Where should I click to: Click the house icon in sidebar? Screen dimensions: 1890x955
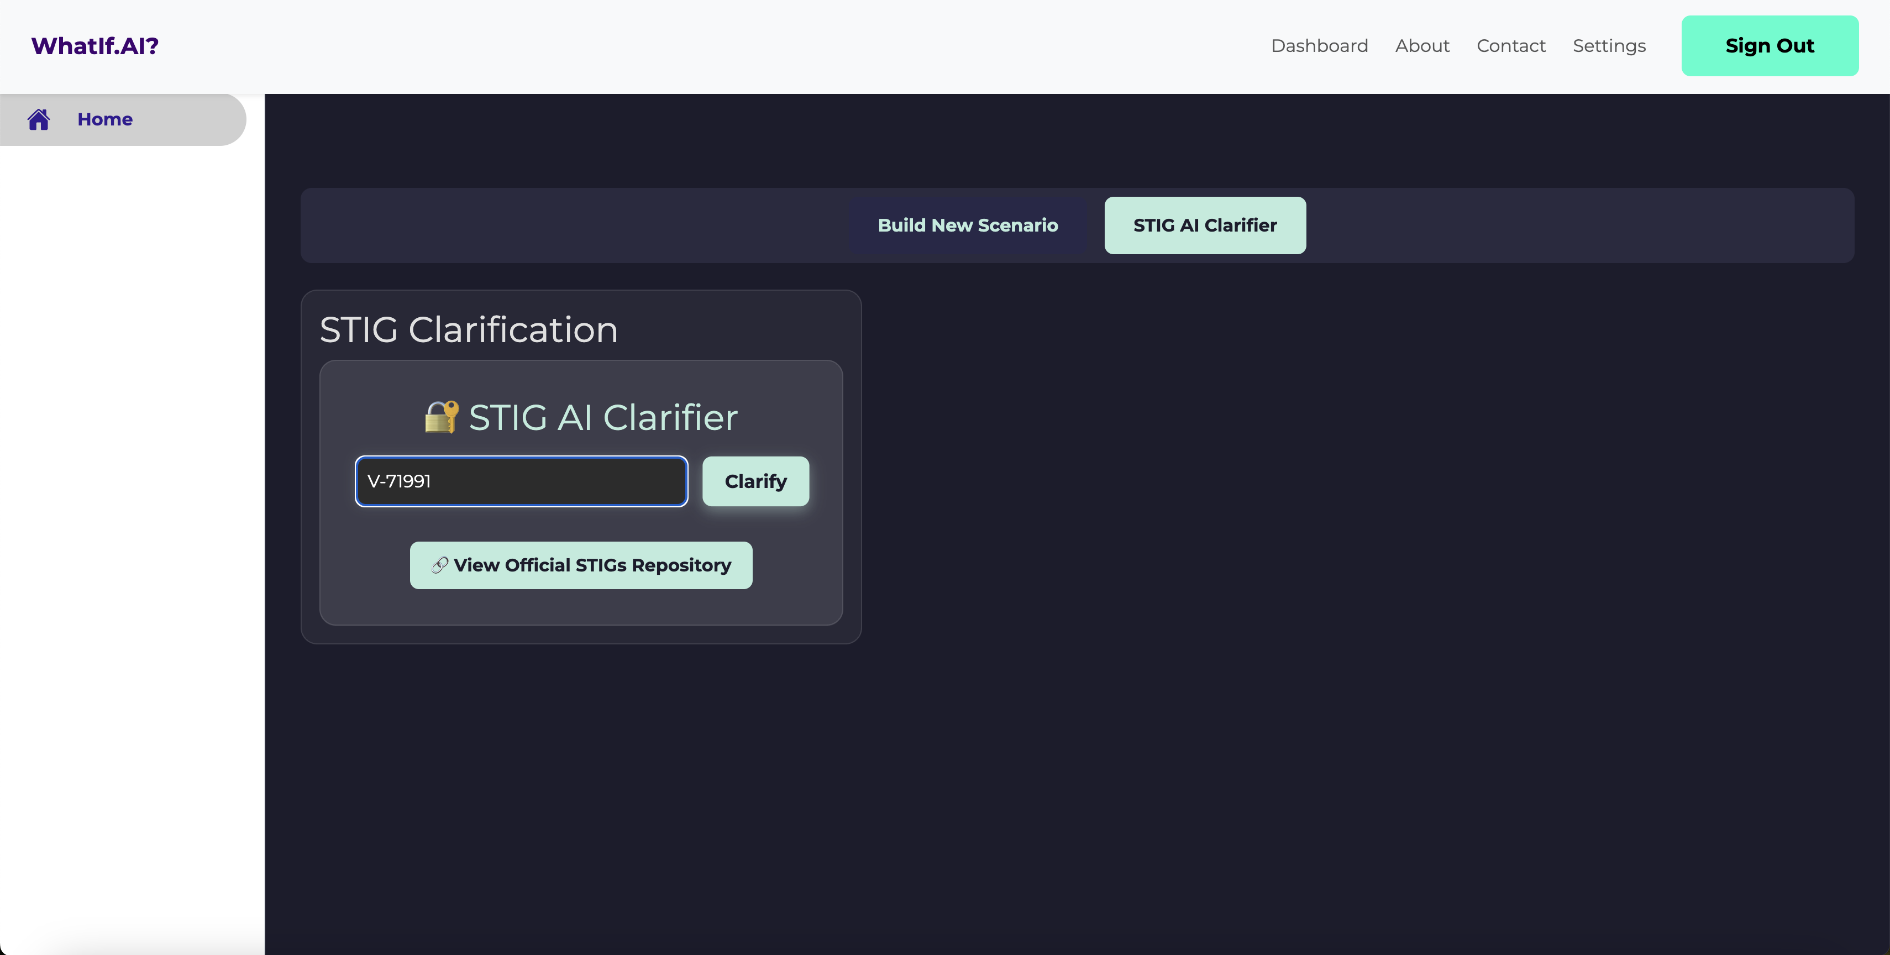point(39,119)
